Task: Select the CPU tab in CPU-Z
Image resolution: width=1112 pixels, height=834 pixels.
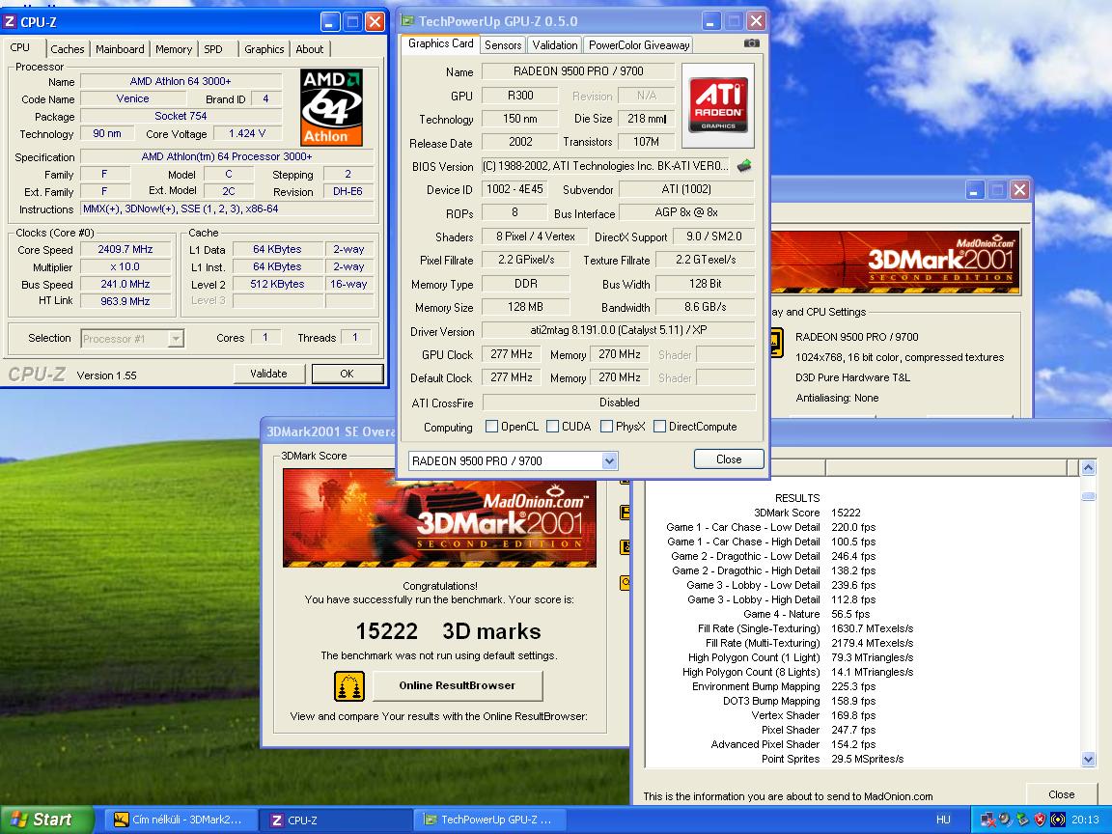Action: click(x=20, y=47)
